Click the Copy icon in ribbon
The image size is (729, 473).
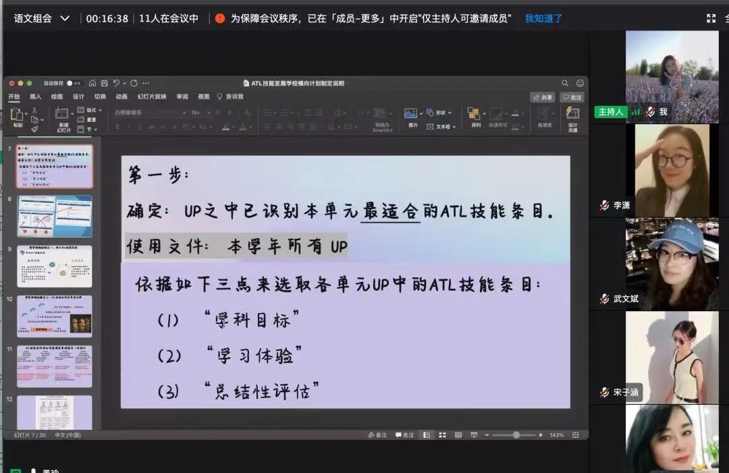[34, 120]
